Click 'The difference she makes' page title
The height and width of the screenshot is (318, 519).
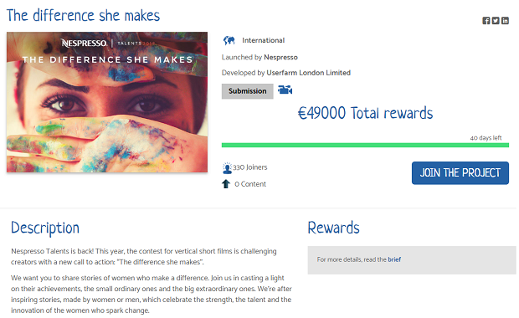83,16
